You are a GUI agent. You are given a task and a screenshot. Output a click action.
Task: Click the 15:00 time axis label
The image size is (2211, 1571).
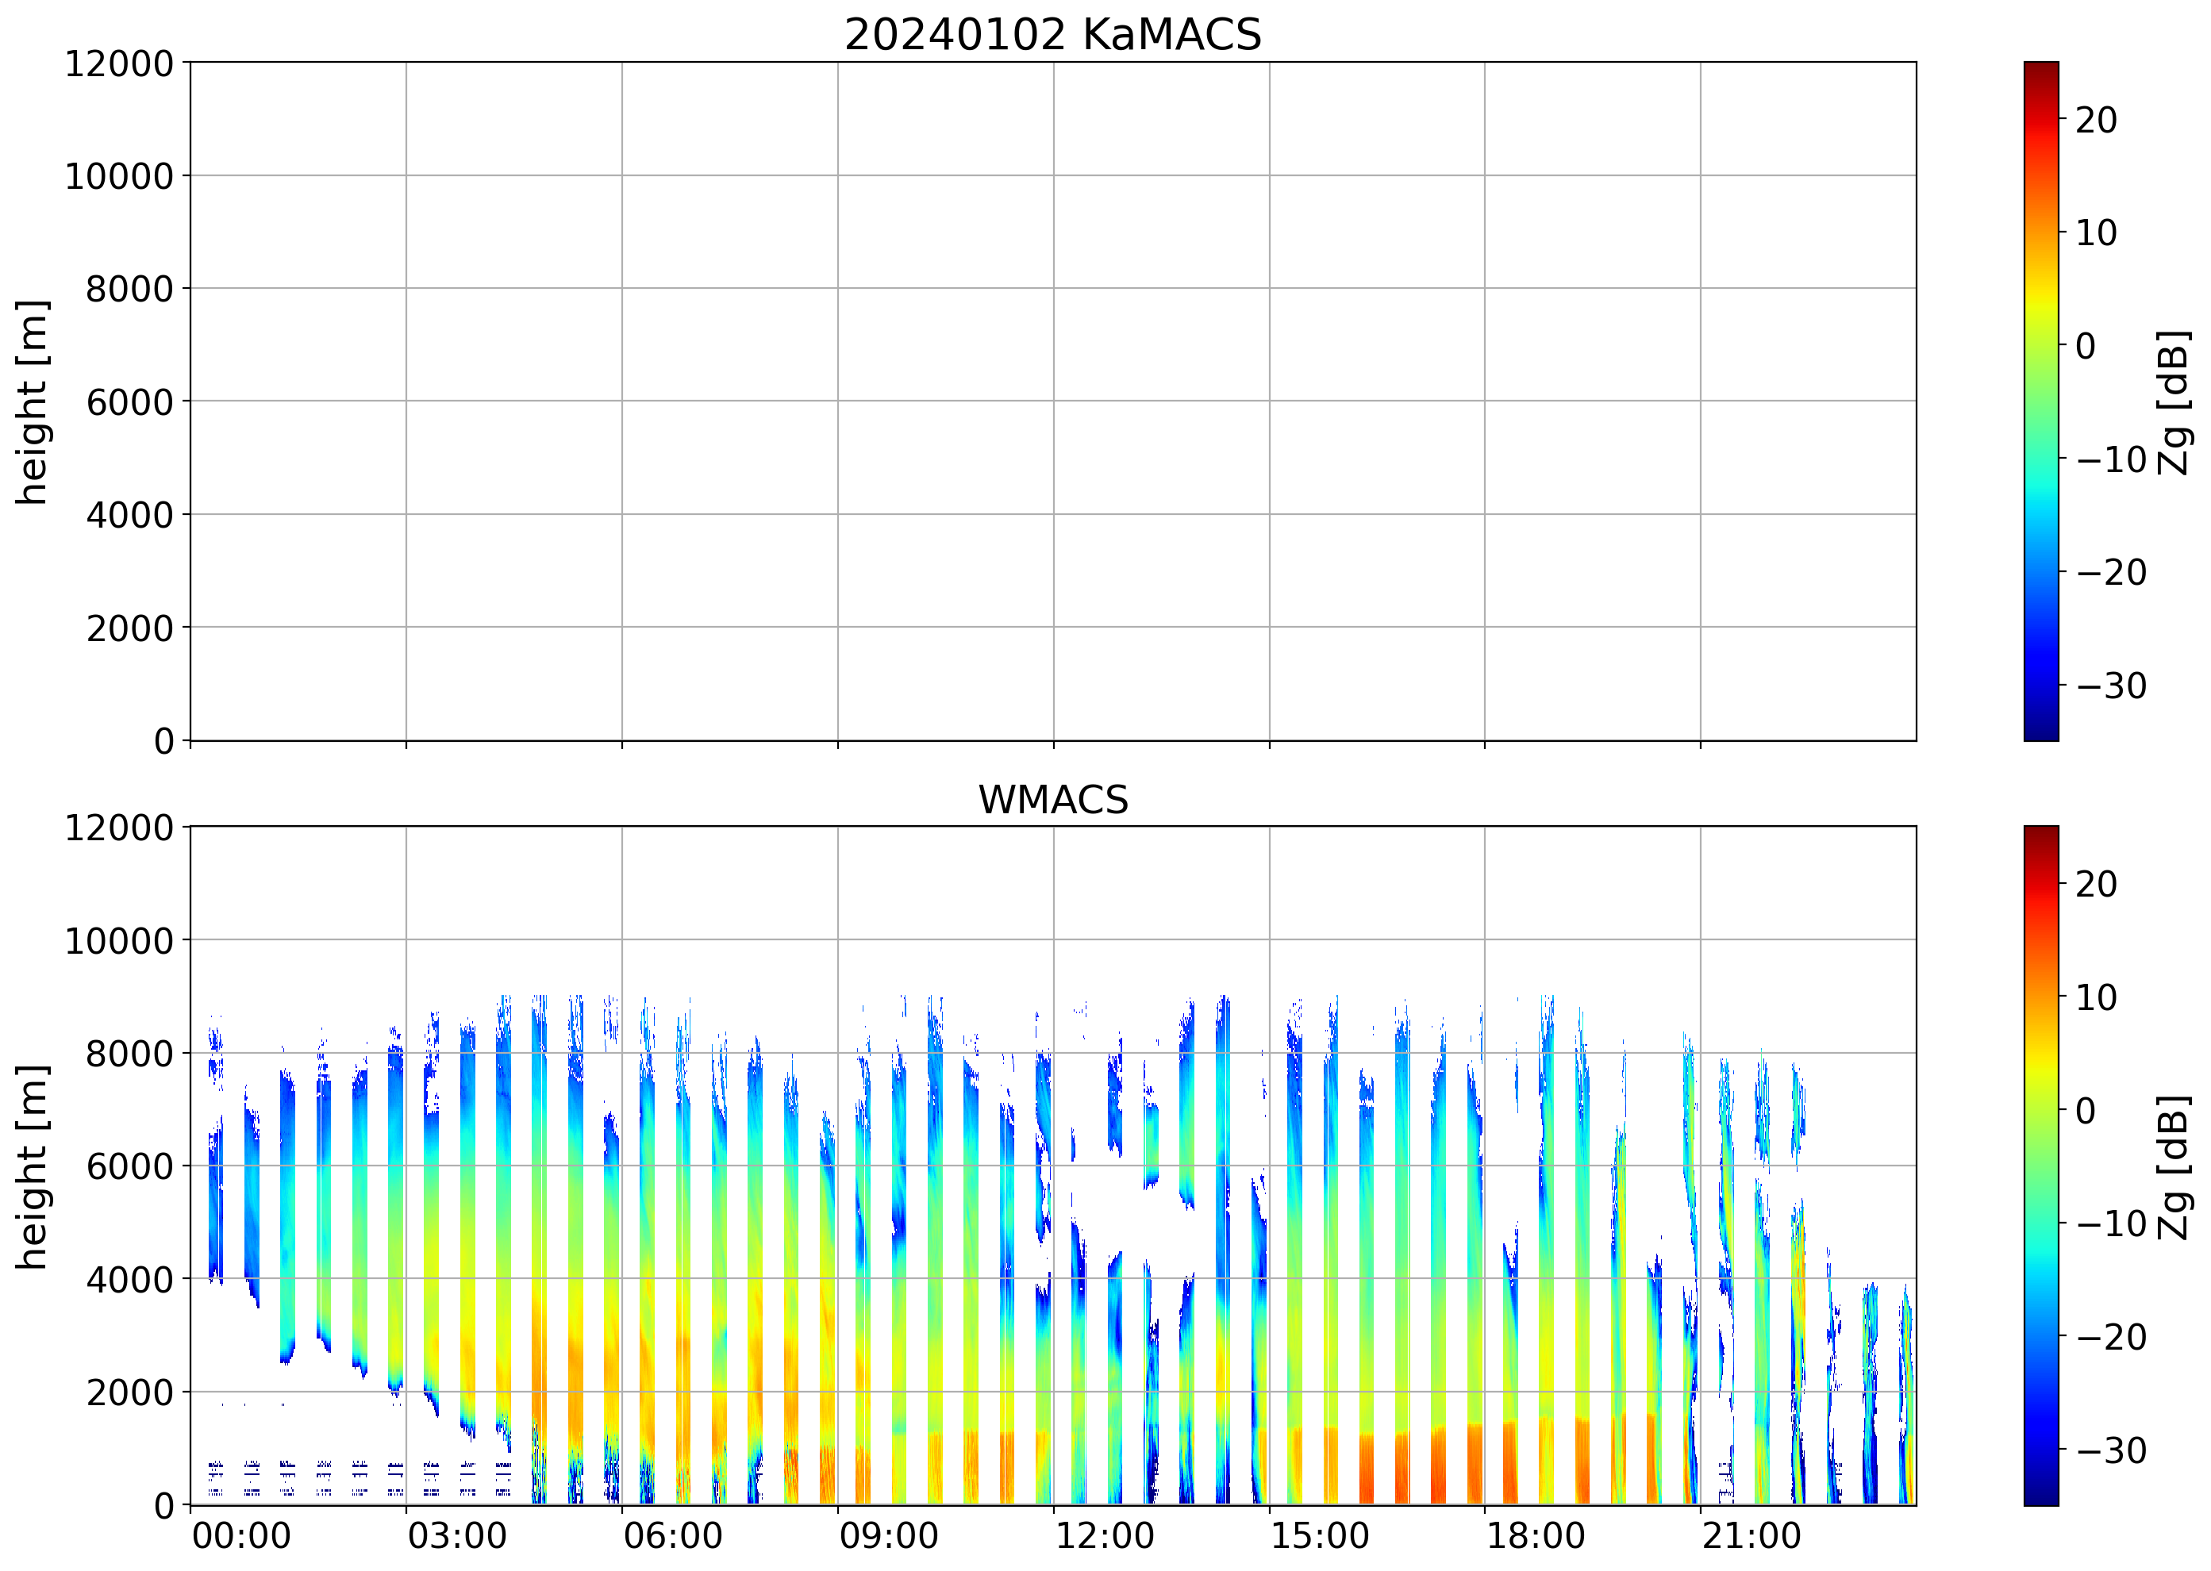[1320, 1536]
